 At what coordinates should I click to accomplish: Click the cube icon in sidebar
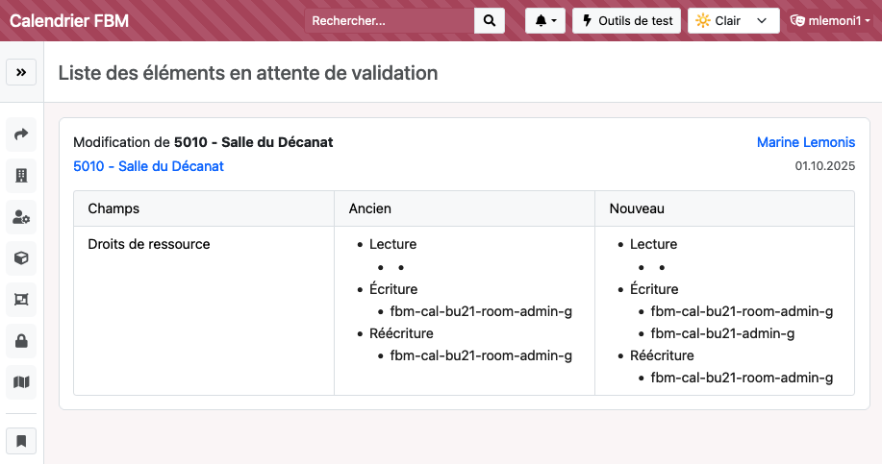coord(21,258)
